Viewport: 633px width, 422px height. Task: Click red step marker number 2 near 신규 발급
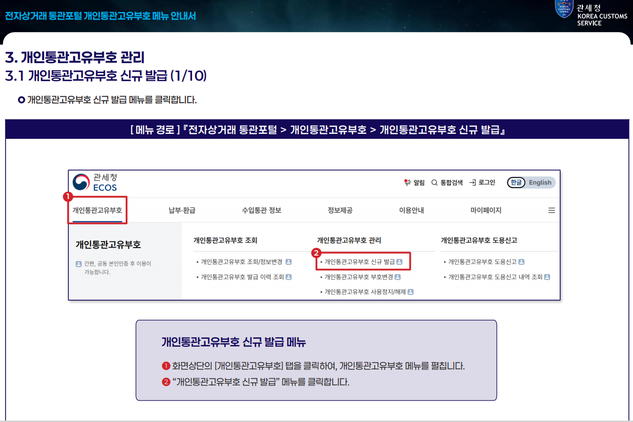point(316,253)
